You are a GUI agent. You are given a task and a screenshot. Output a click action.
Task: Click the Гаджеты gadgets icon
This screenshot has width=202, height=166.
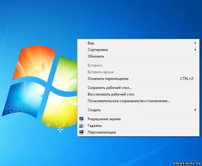tap(81, 126)
